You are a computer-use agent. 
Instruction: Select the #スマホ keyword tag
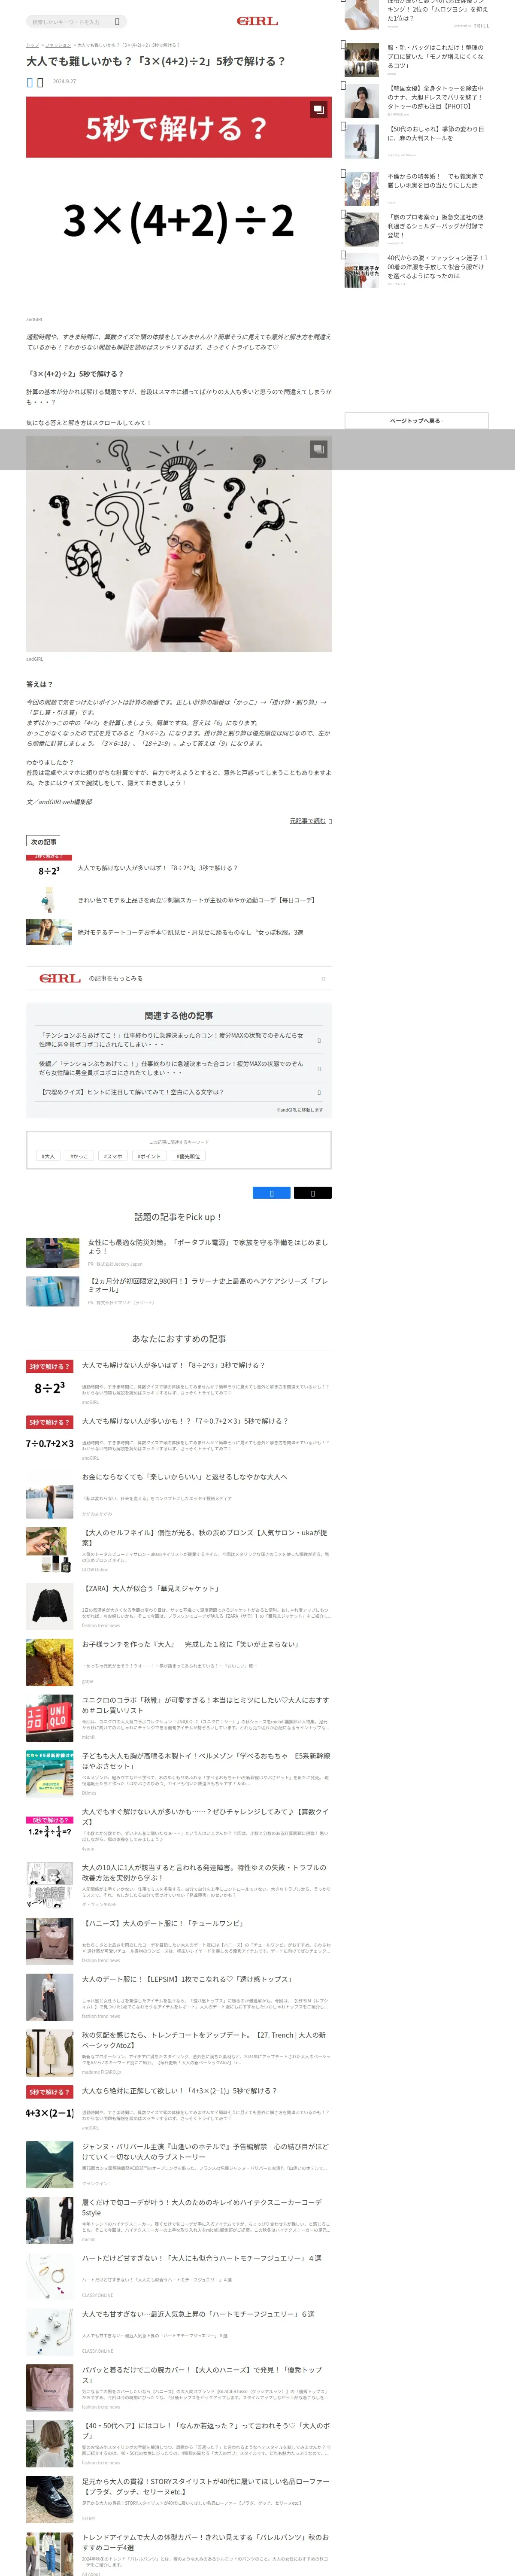click(113, 1156)
